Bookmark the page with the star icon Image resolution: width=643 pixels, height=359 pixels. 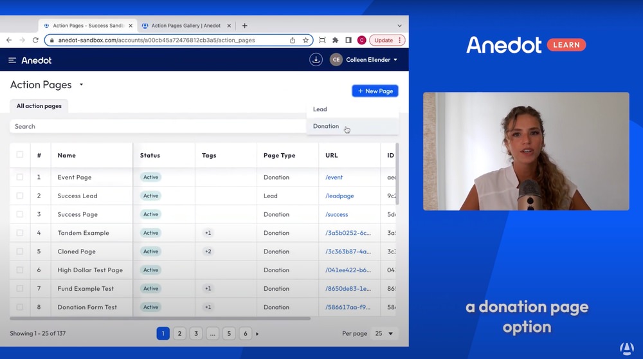[305, 40]
